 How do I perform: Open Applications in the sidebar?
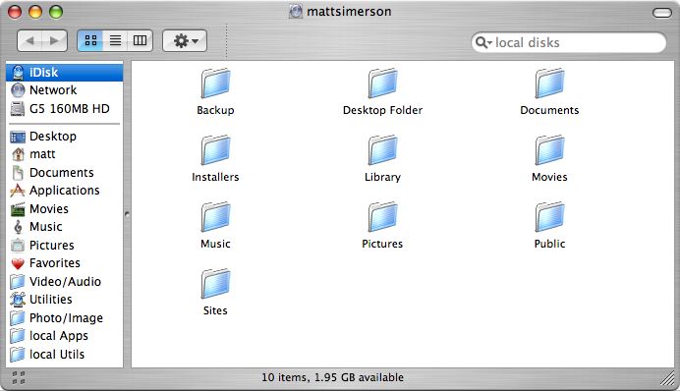pyautogui.click(x=65, y=191)
